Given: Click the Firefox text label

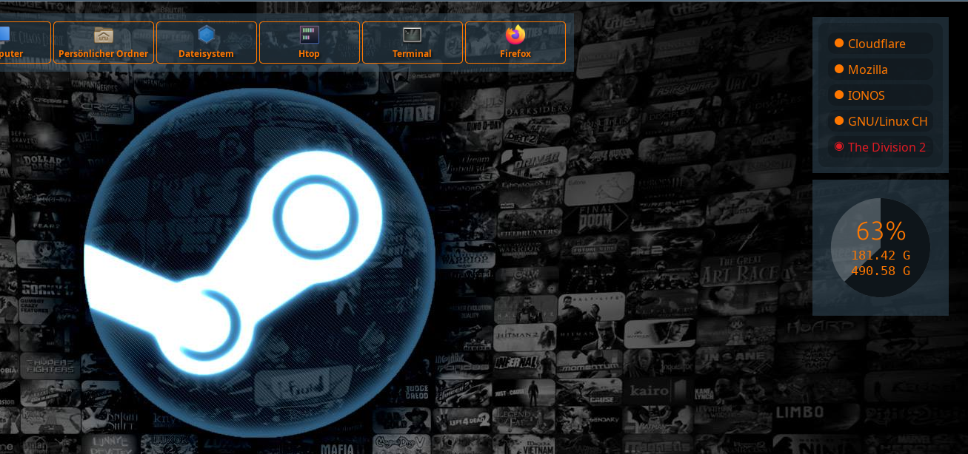Looking at the screenshot, I should (x=515, y=54).
